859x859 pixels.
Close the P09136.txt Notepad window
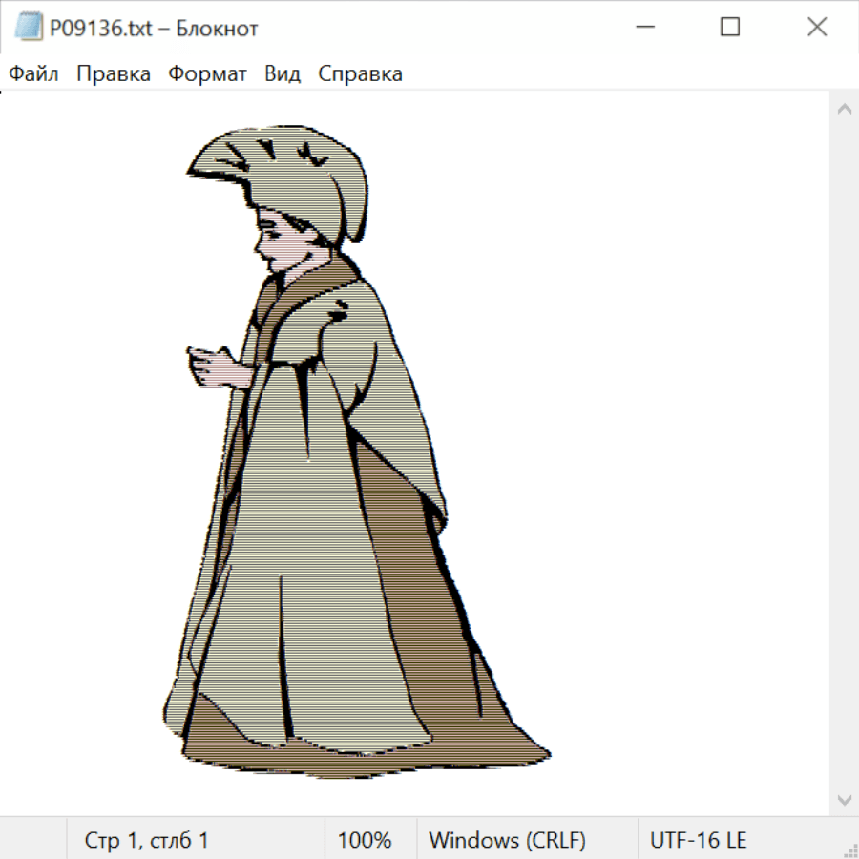(x=817, y=28)
